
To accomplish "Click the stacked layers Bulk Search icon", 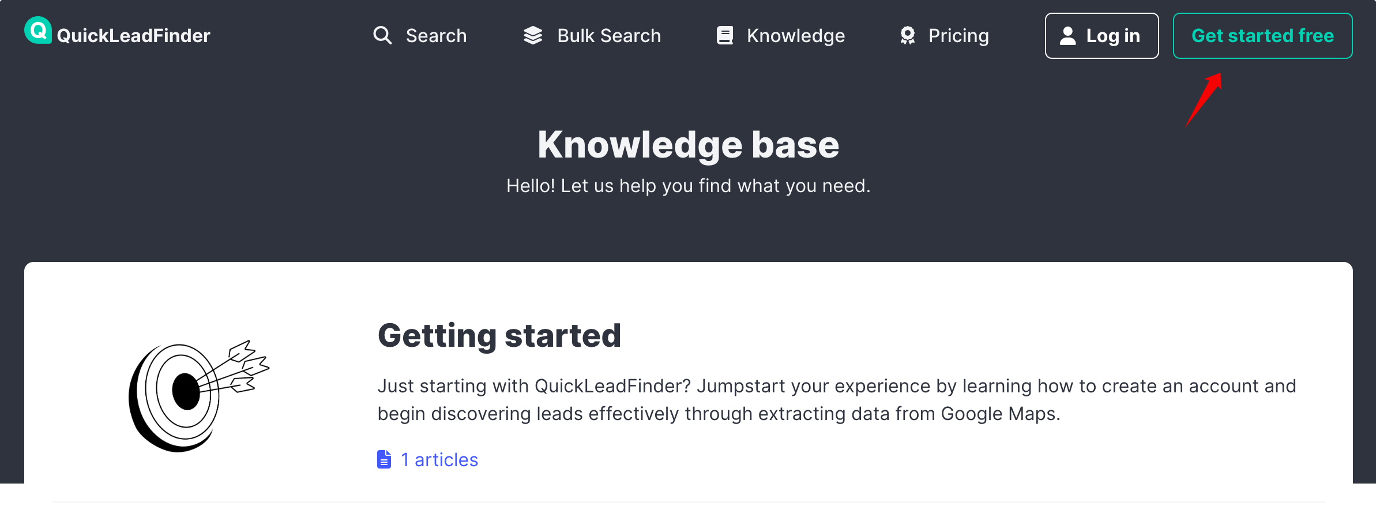I will 533,36.
